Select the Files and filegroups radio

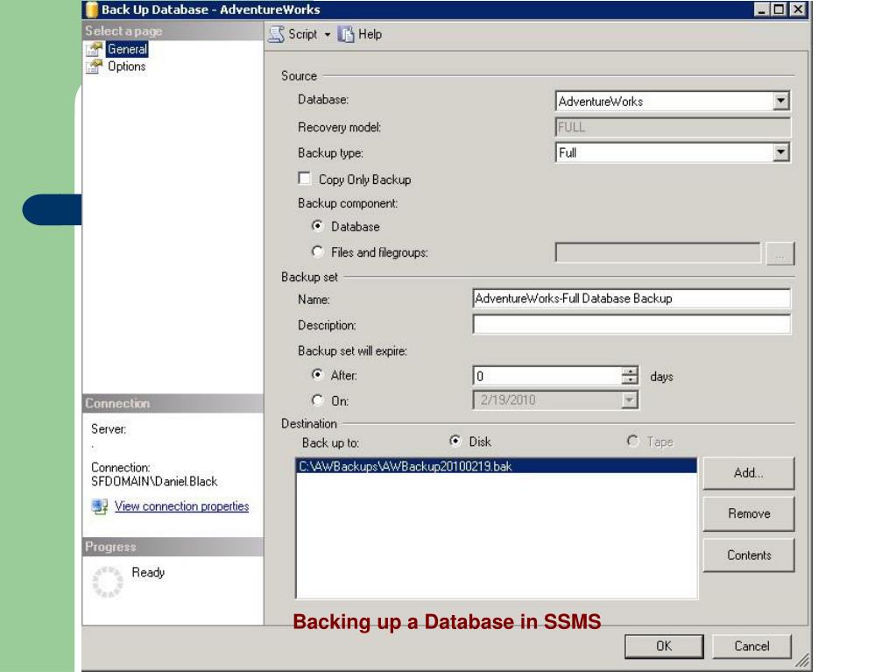pos(318,251)
